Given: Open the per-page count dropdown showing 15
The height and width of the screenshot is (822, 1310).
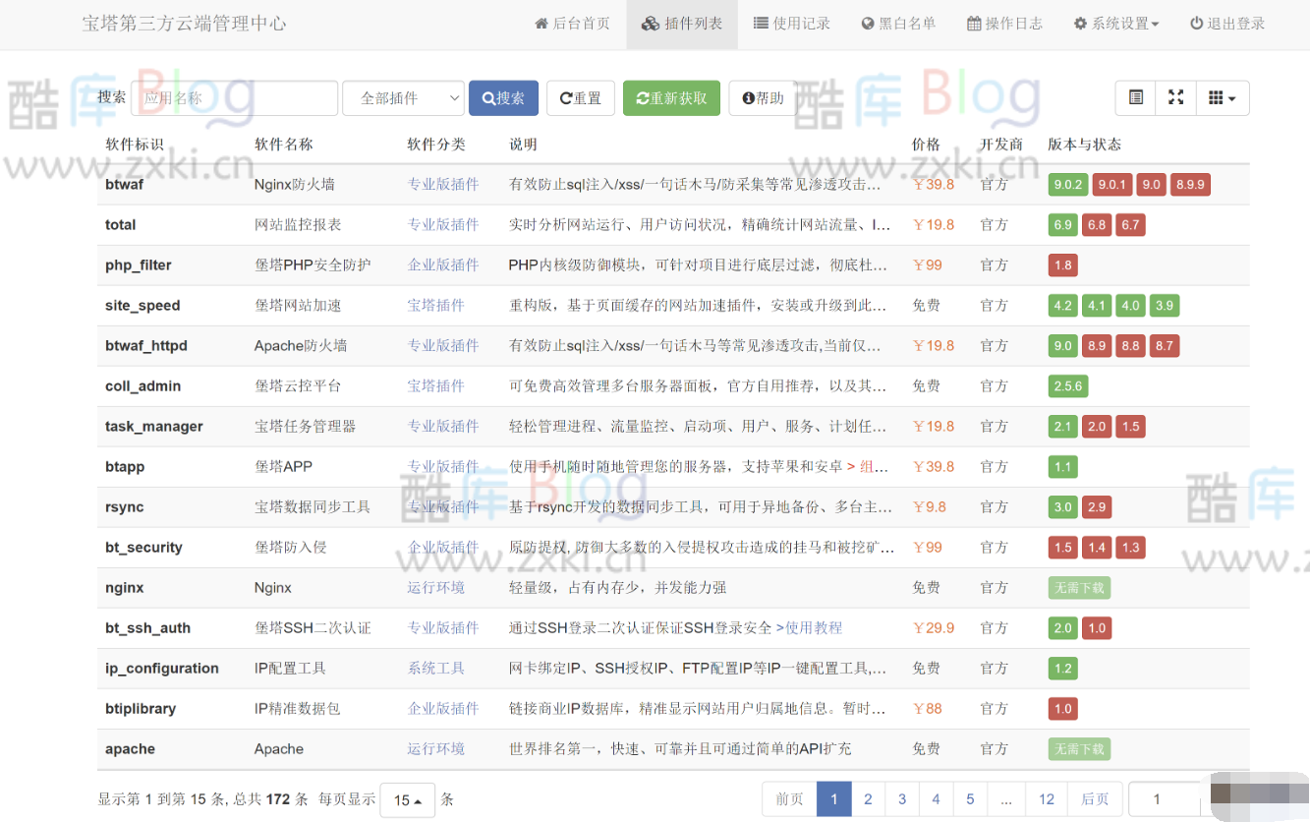Looking at the screenshot, I should click(407, 799).
